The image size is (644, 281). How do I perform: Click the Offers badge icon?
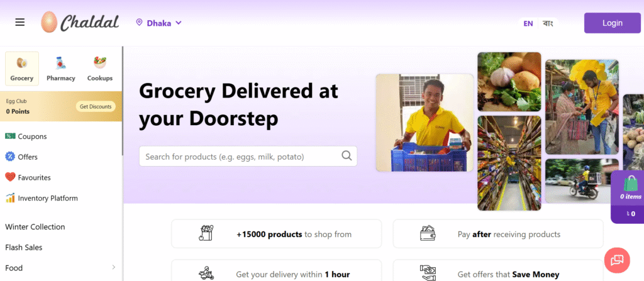[x=10, y=157]
